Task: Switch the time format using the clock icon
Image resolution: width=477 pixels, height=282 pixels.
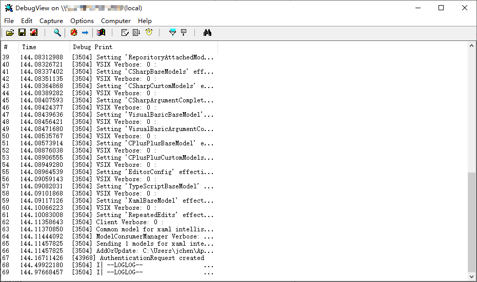Action: pos(149,32)
